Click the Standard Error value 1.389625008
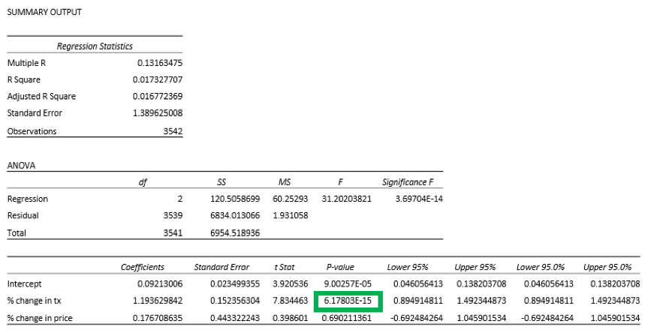Viewport: 651px width, 333px height. tap(158, 113)
